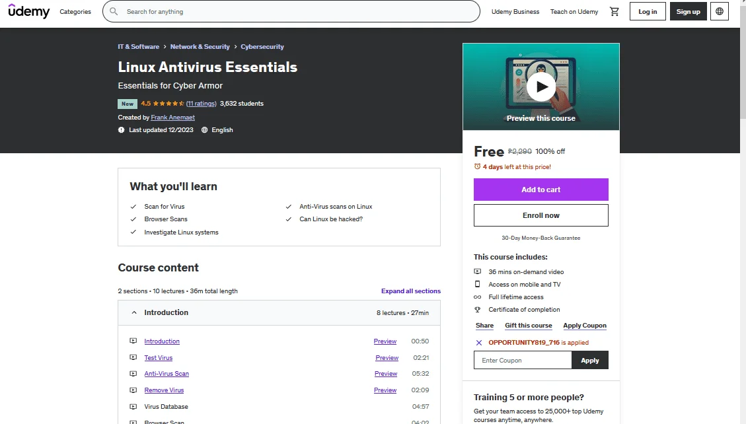
Task: Open the Categories menu
Action: click(75, 11)
